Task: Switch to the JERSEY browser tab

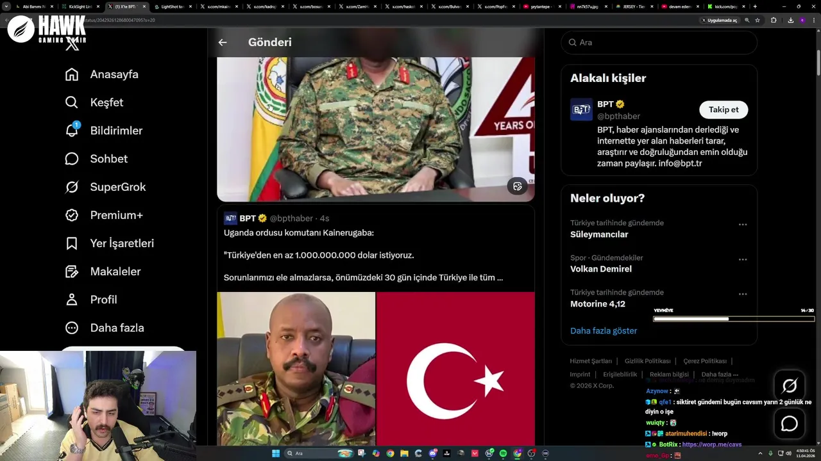Action: pyautogui.click(x=634, y=6)
